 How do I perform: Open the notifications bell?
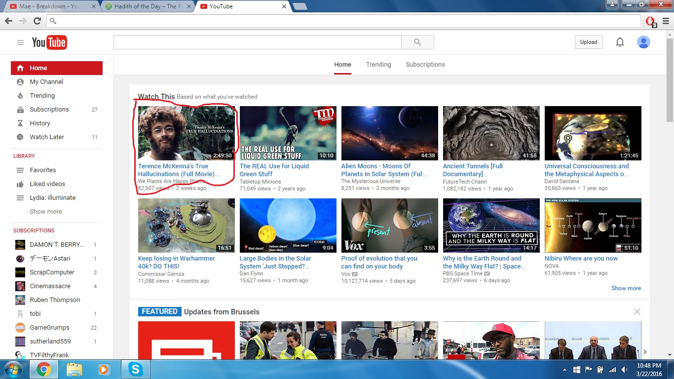pyautogui.click(x=620, y=42)
